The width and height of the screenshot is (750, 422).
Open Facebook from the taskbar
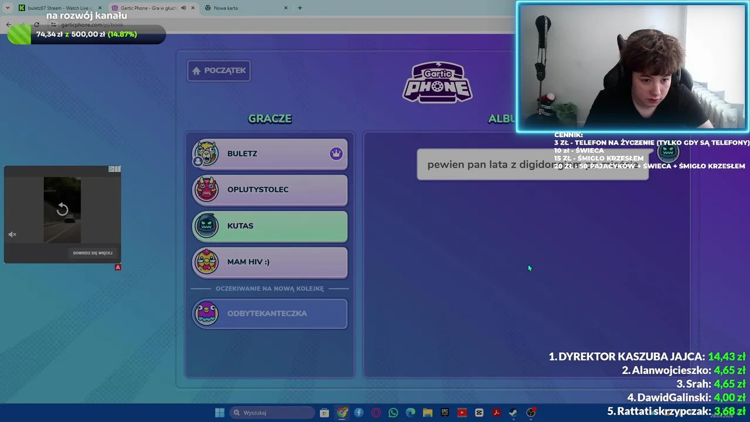[359, 413]
